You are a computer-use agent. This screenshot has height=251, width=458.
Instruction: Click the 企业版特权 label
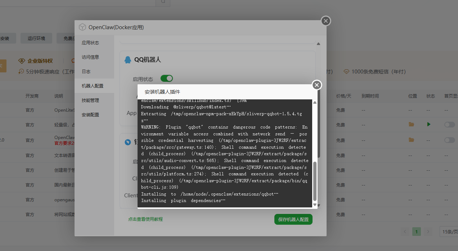40,61
